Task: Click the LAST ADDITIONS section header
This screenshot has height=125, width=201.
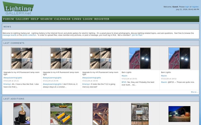Action: point(100,99)
